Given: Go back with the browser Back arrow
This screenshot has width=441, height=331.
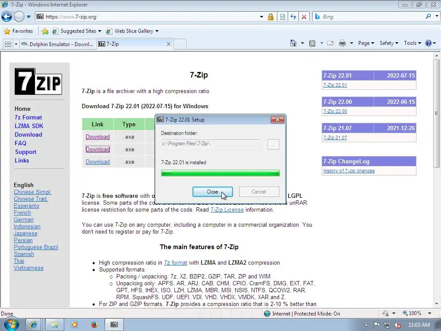Looking at the screenshot, I should pyautogui.click(x=6, y=17).
